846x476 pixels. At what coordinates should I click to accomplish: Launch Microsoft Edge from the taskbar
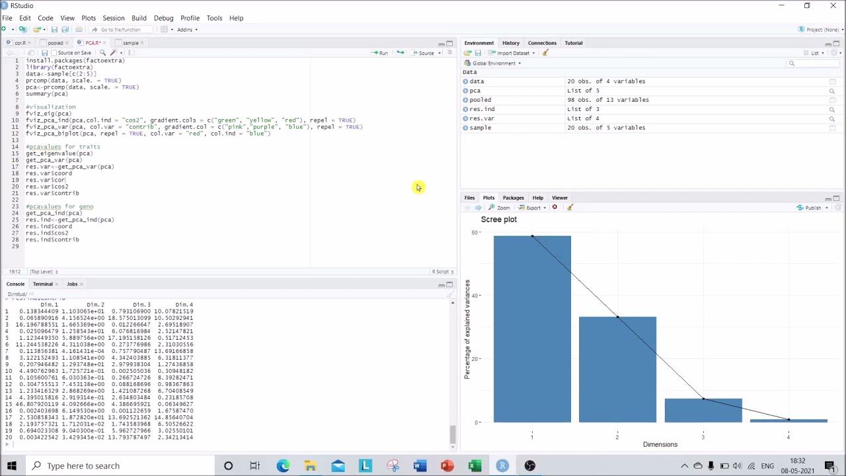click(283, 465)
